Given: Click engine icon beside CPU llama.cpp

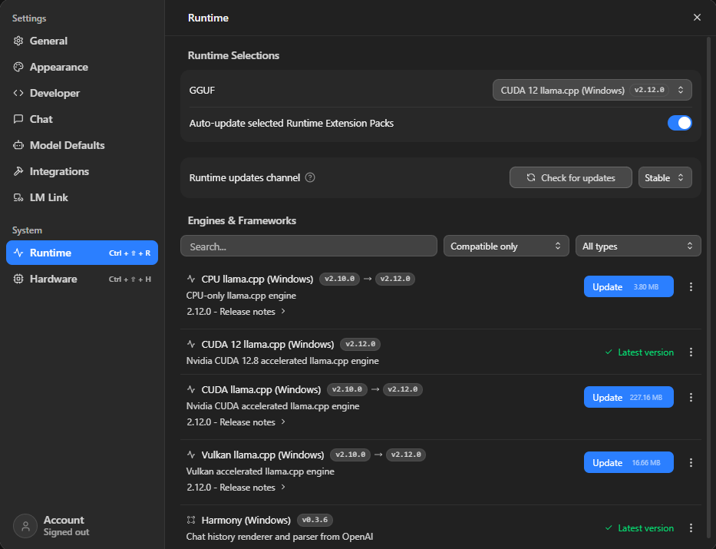Looking at the screenshot, I should click(191, 279).
